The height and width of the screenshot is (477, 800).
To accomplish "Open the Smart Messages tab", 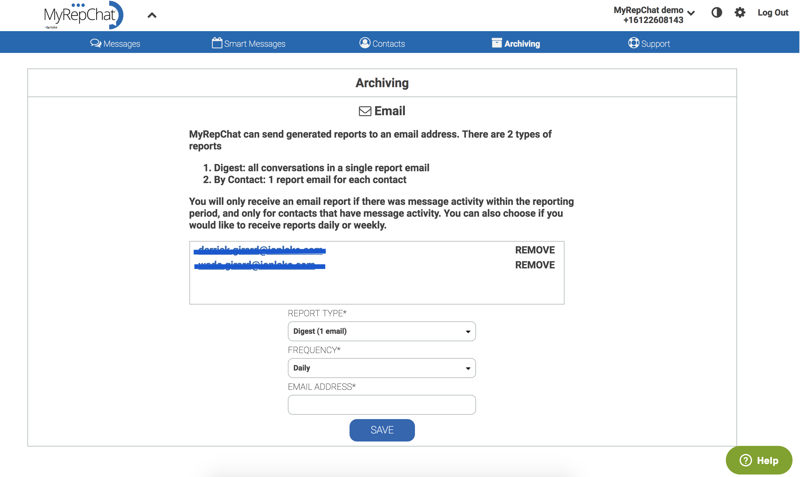I will tap(254, 44).
